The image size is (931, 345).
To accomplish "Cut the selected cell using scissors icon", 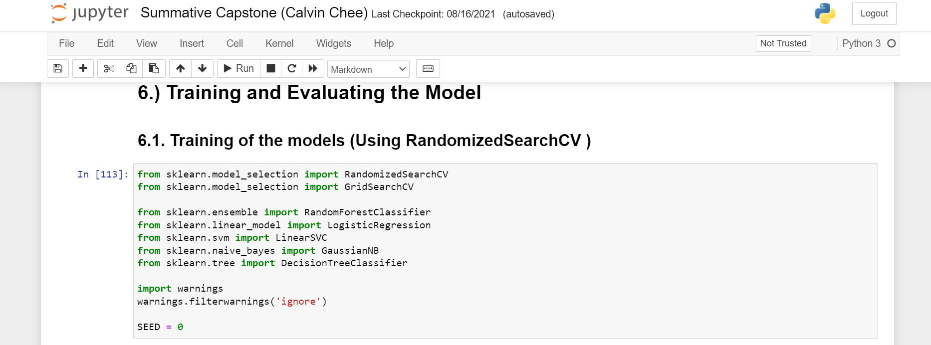I will 108,68.
